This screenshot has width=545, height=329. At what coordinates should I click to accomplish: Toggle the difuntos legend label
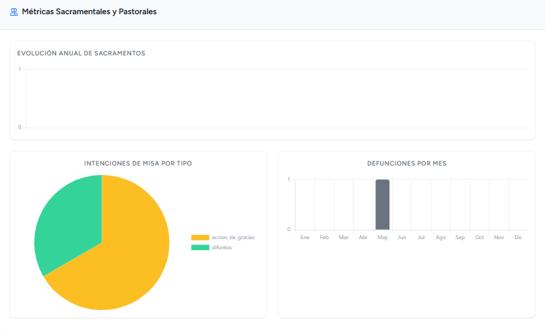tap(222, 247)
